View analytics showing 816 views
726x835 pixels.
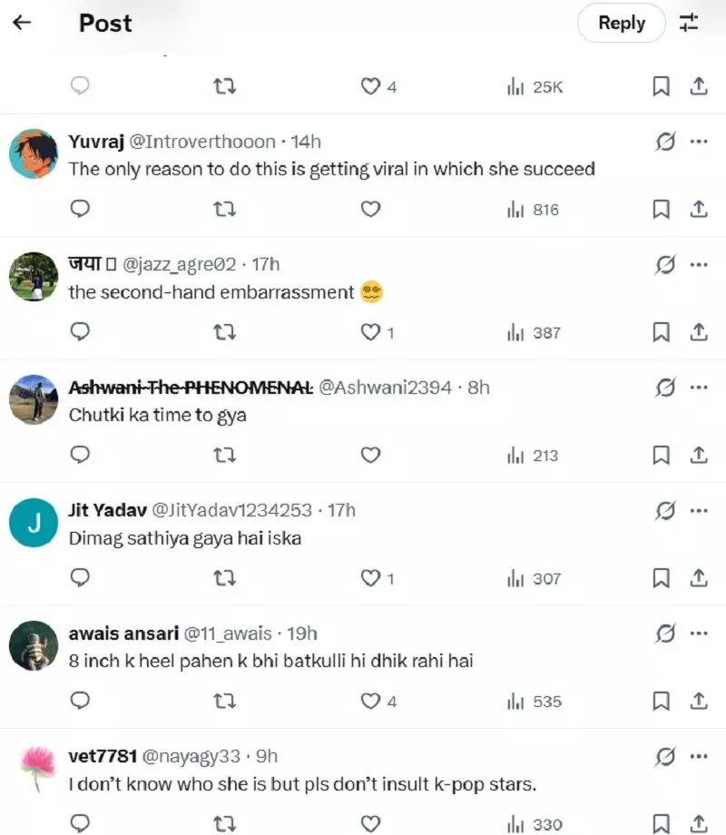coord(534,210)
